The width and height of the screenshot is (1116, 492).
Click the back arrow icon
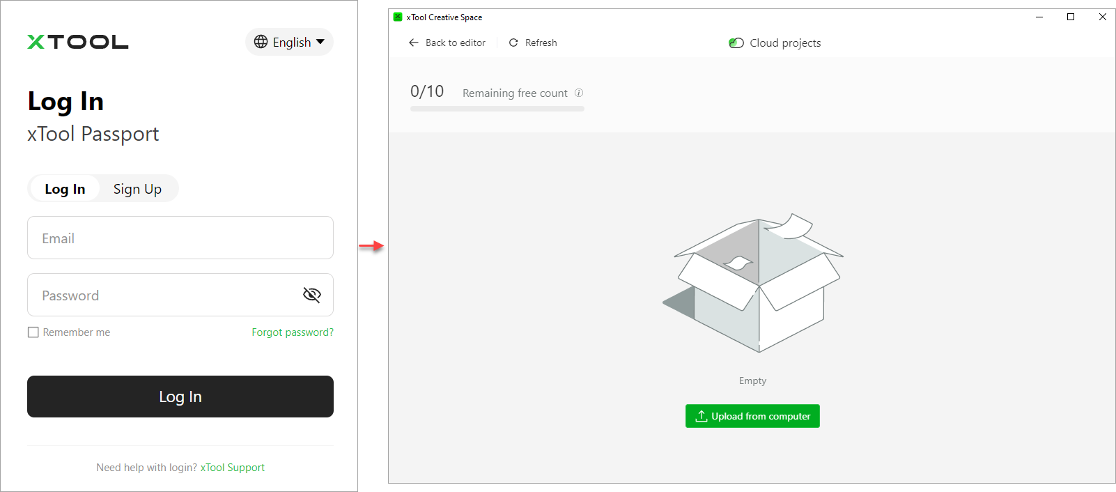(413, 43)
